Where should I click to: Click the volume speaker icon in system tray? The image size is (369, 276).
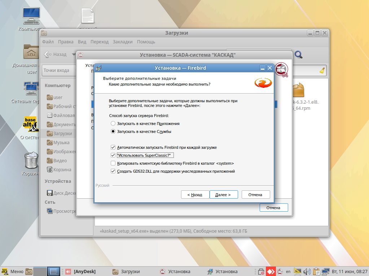307,271
